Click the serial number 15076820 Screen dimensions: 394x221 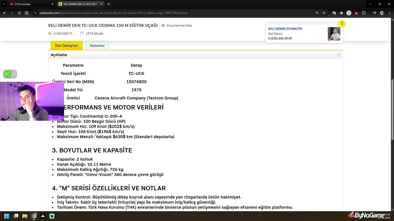(136, 82)
